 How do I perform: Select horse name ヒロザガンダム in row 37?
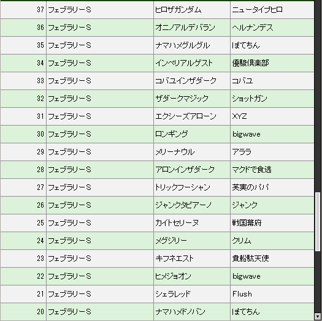(x=178, y=10)
